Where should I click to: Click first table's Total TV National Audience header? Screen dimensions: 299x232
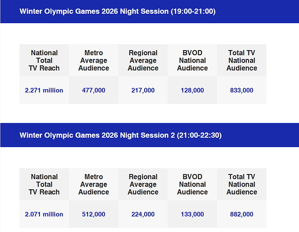[x=242, y=60]
